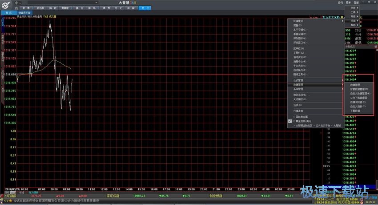This screenshot has height=205, width=378.
Task: Click 创业板指 in the status bar
Action: point(216,196)
